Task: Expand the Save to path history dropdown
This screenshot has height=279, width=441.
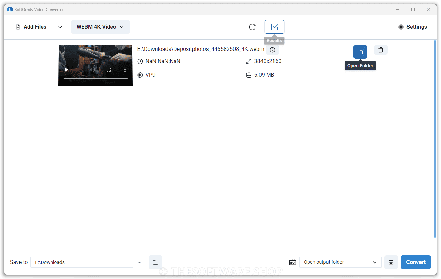Action: click(139, 262)
